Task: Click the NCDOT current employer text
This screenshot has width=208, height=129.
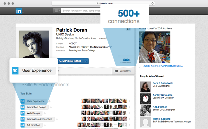Action: coord(73,43)
